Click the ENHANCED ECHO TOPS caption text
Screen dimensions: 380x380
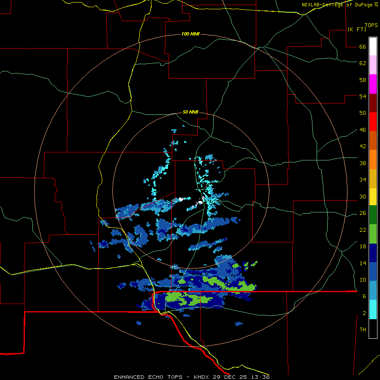coord(148,377)
